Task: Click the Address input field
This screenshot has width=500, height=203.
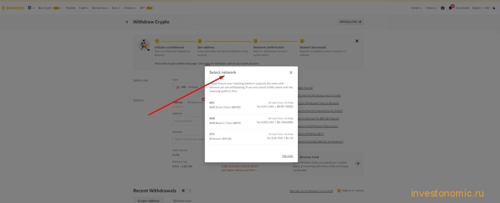Action: 188,121
